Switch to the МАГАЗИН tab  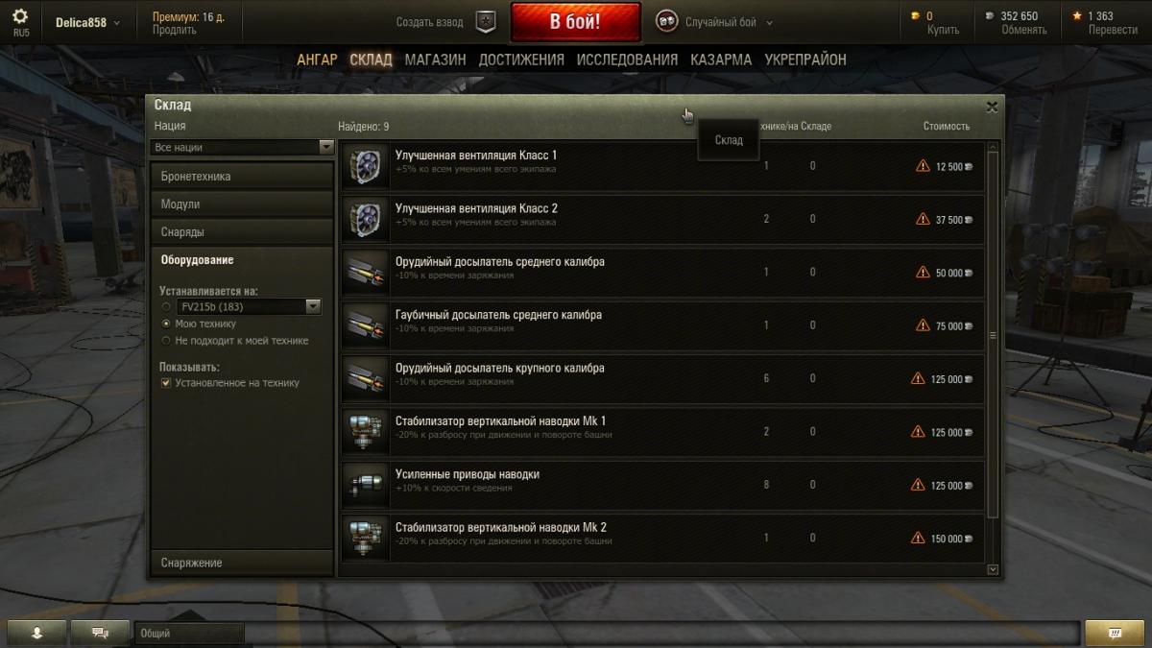point(435,60)
